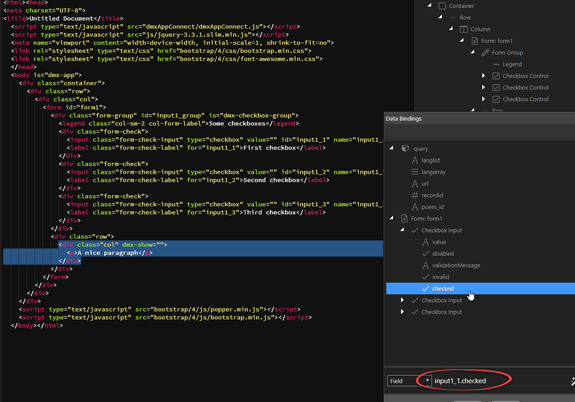The width and height of the screenshot is (575, 402).
Task: Collapse the Form Group node
Action: pos(472,52)
